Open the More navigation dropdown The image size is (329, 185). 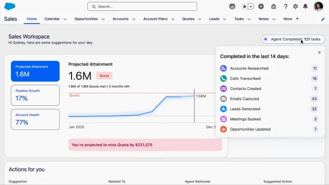[x=291, y=19]
